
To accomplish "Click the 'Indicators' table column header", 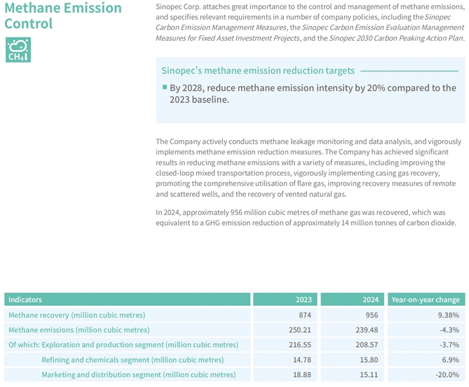I will point(25,299).
